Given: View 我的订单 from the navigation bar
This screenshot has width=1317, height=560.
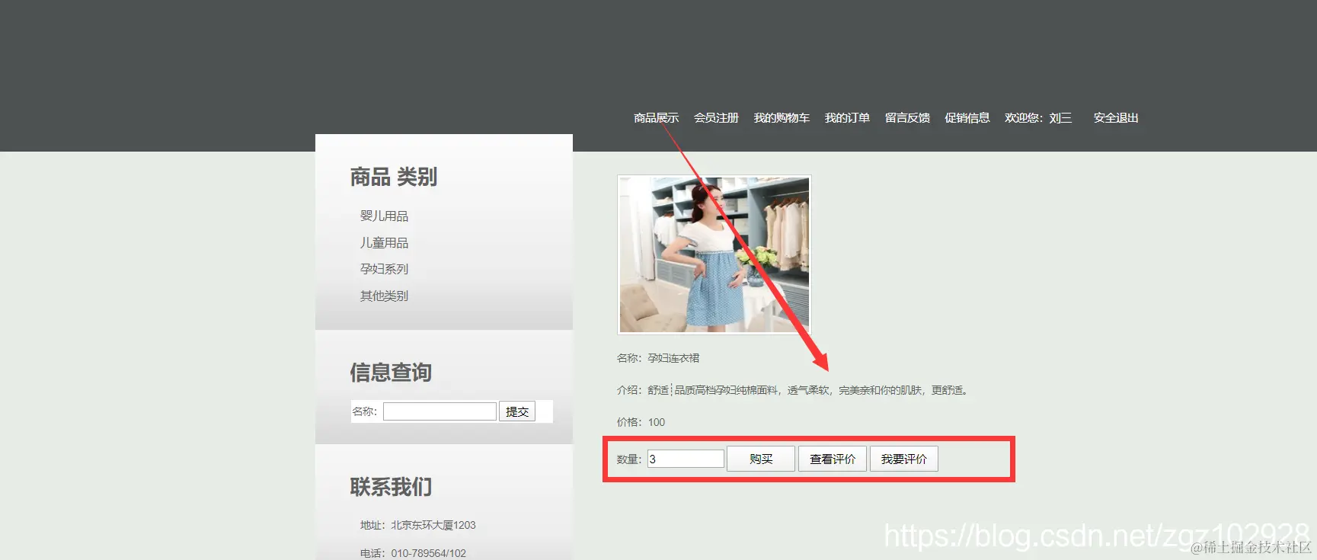Looking at the screenshot, I should (847, 118).
